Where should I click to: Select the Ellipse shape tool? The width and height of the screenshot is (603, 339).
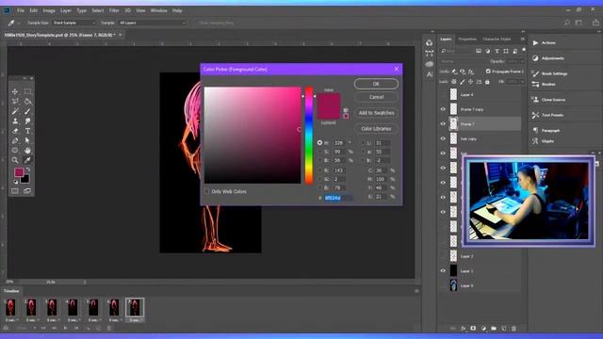15,151
